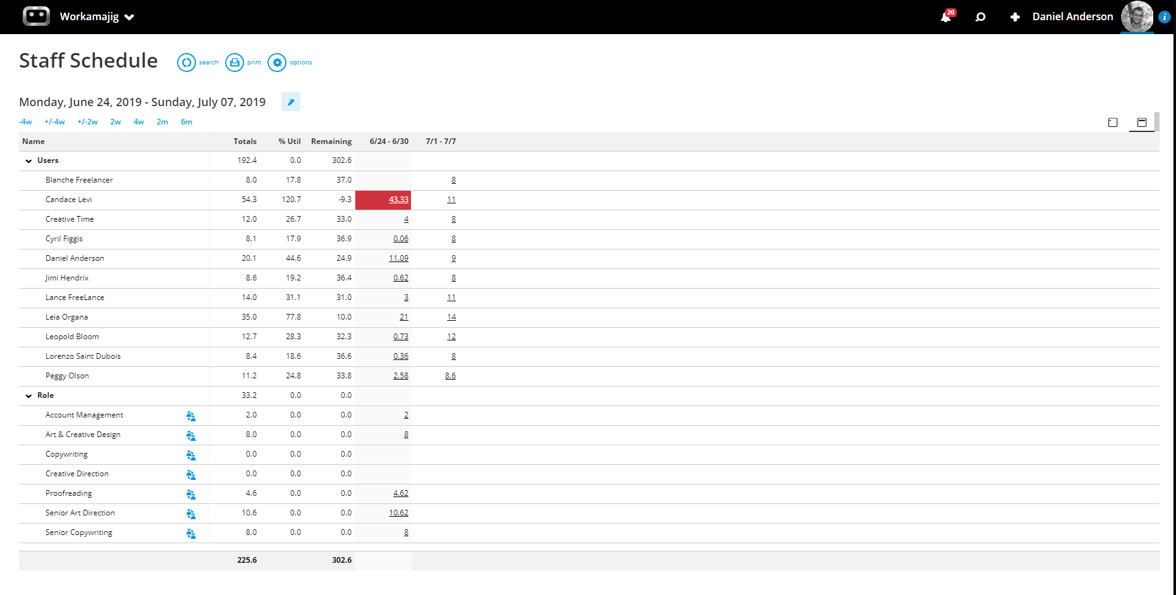
Task: Open the options gear icon
Action: (x=277, y=63)
